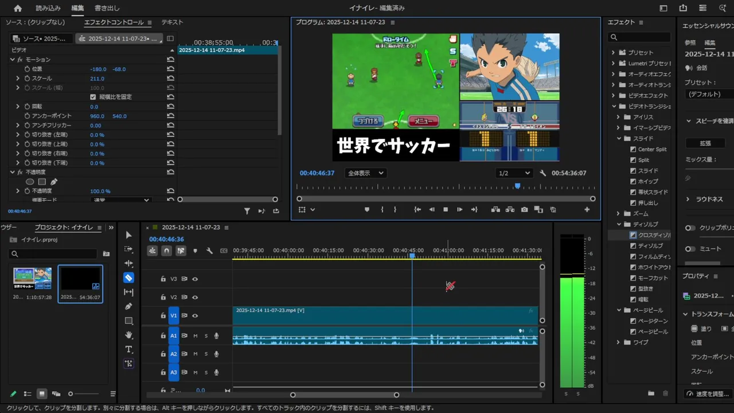Expand the ラウドネス section
The height and width of the screenshot is (413, 734).
coord(688,199)
